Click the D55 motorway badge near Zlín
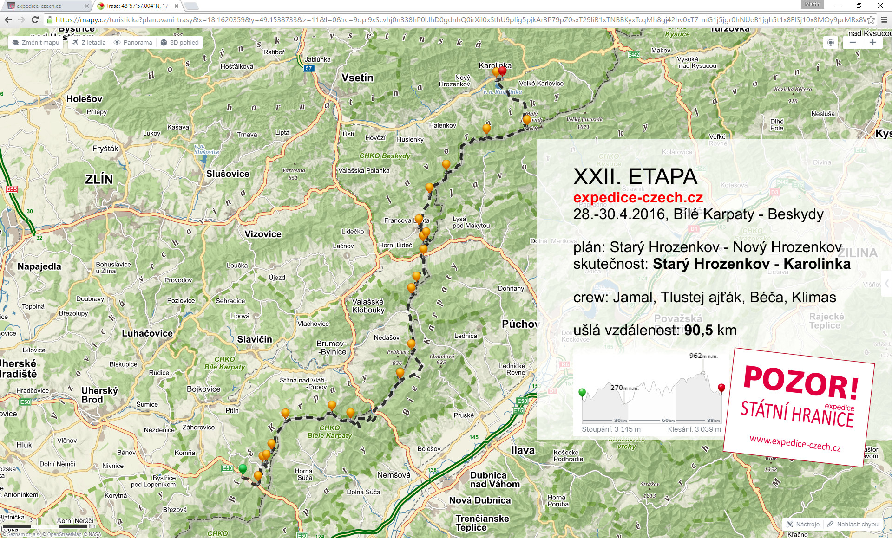892x538 pixels. (12, 189)
